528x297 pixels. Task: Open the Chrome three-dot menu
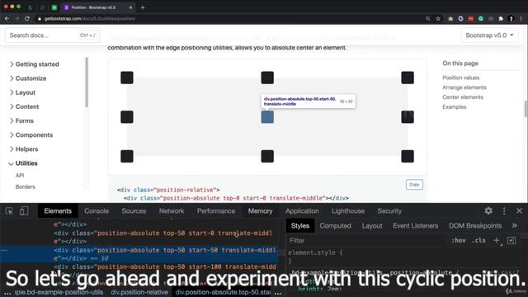point(521,19)
